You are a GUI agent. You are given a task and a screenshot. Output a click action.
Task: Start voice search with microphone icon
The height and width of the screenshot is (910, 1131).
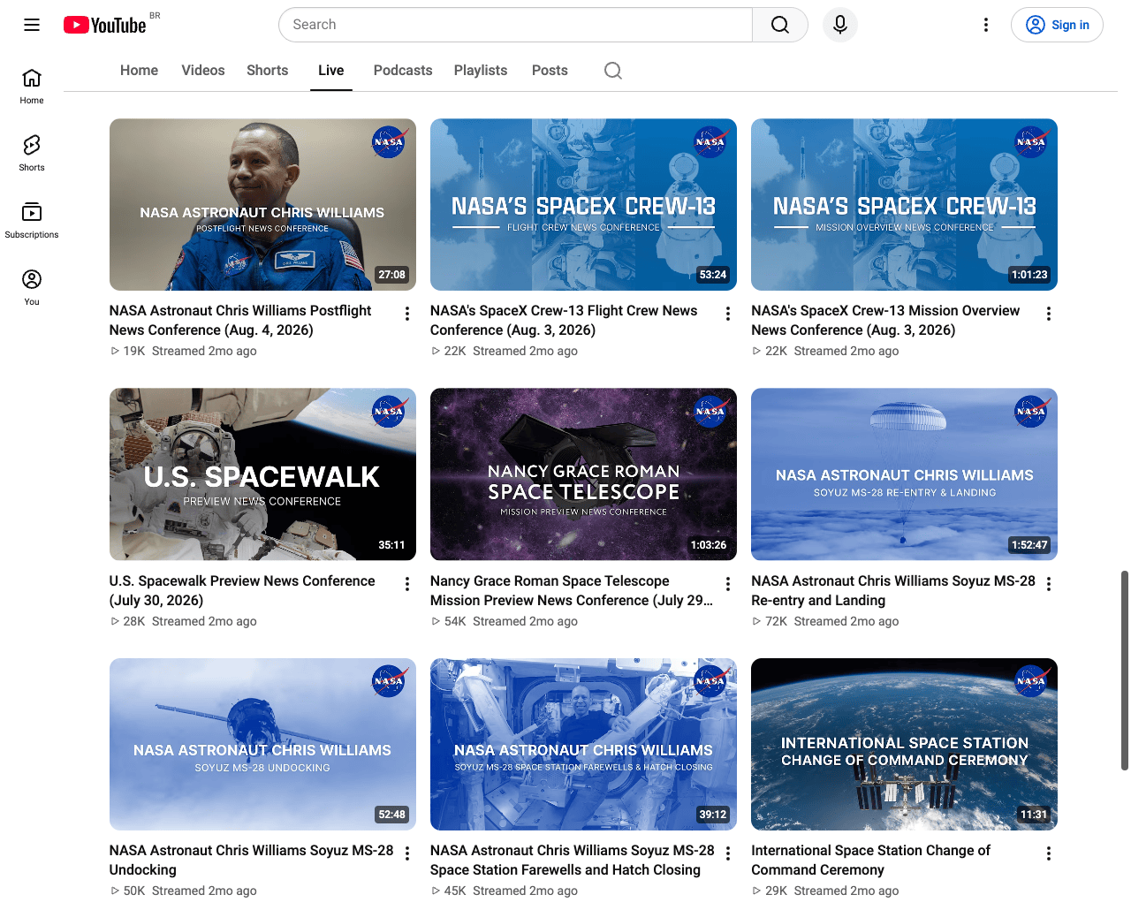(840, 25)
